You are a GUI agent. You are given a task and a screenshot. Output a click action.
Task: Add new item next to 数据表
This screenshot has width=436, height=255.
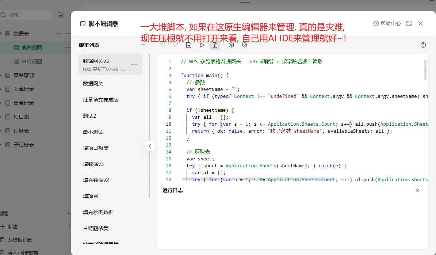(58, 33)
